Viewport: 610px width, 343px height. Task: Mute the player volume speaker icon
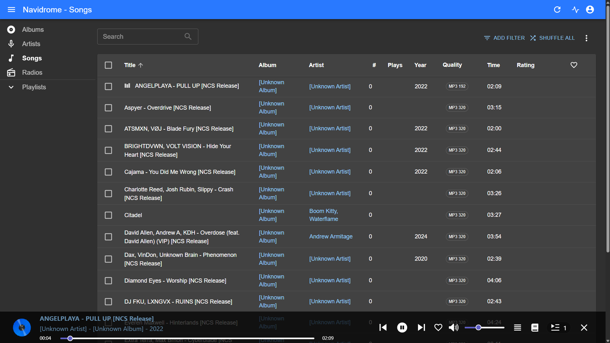point(453,327)
